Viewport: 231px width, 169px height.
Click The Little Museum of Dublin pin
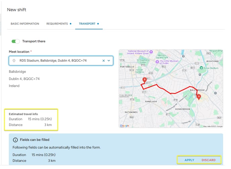157,62
